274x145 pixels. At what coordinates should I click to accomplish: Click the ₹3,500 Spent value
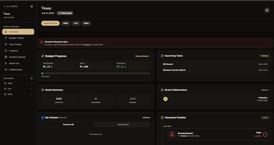coord(84,67)
